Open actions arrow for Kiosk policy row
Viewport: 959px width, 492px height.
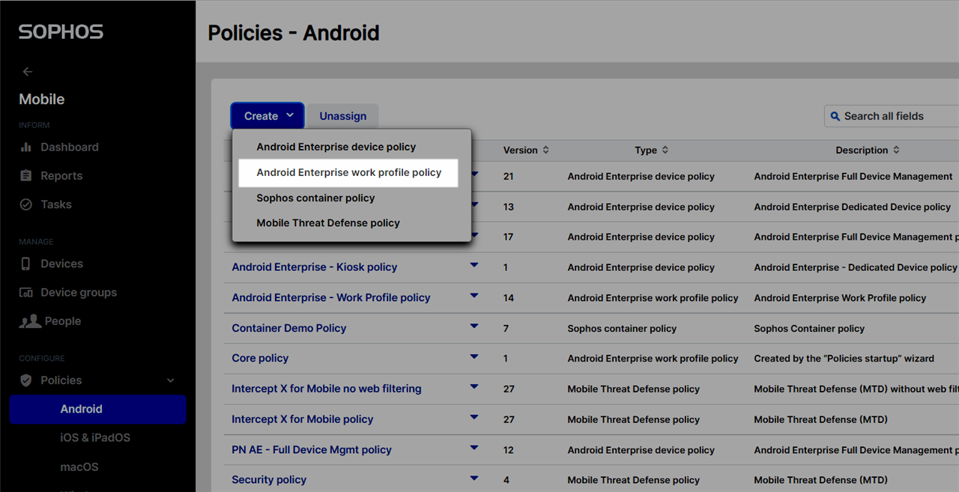474,265
